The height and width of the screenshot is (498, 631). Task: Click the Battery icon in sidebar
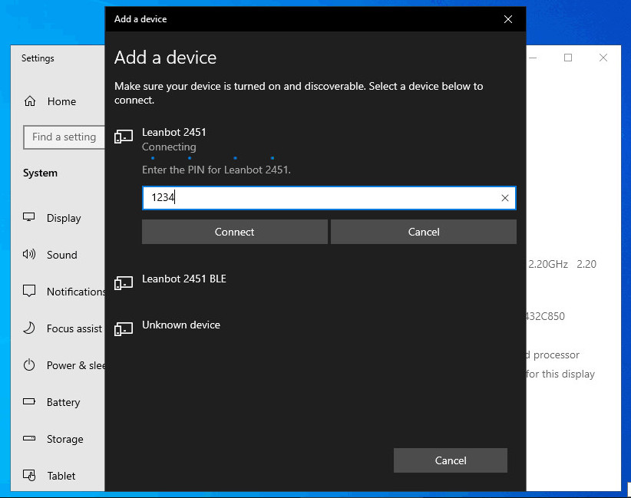tap(29, 401)
